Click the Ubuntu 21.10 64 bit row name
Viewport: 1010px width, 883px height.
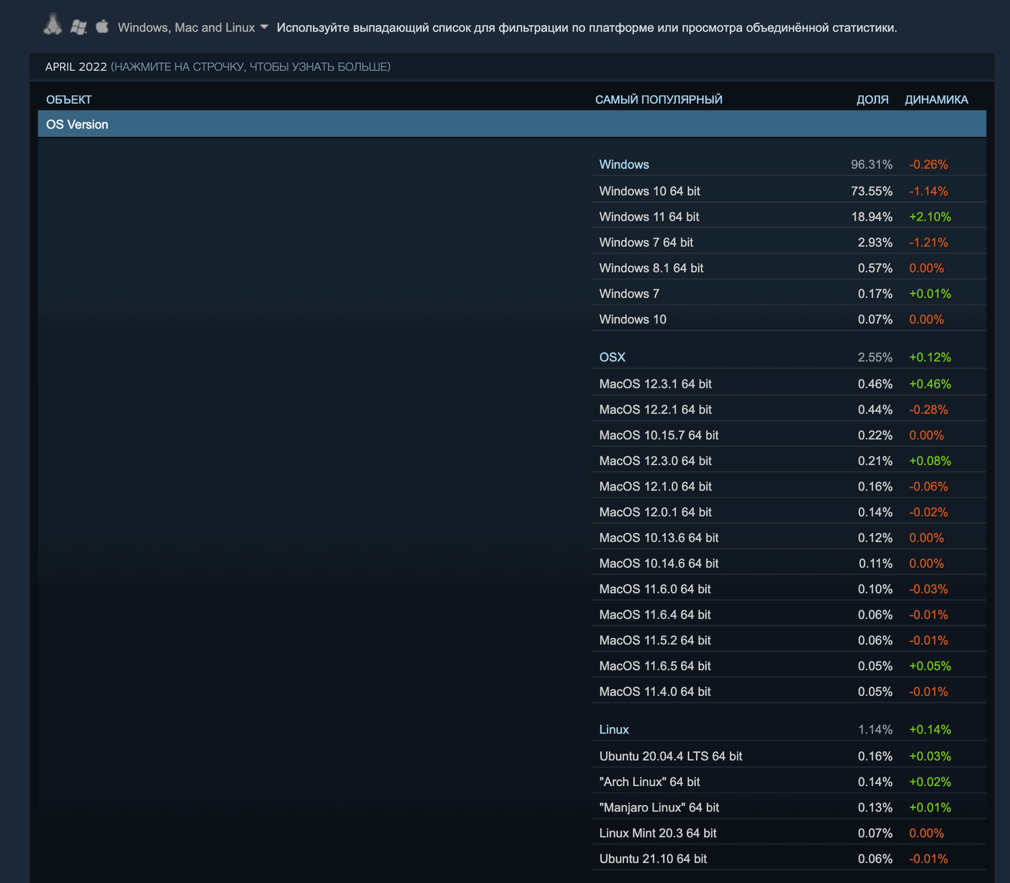(653, 858)
